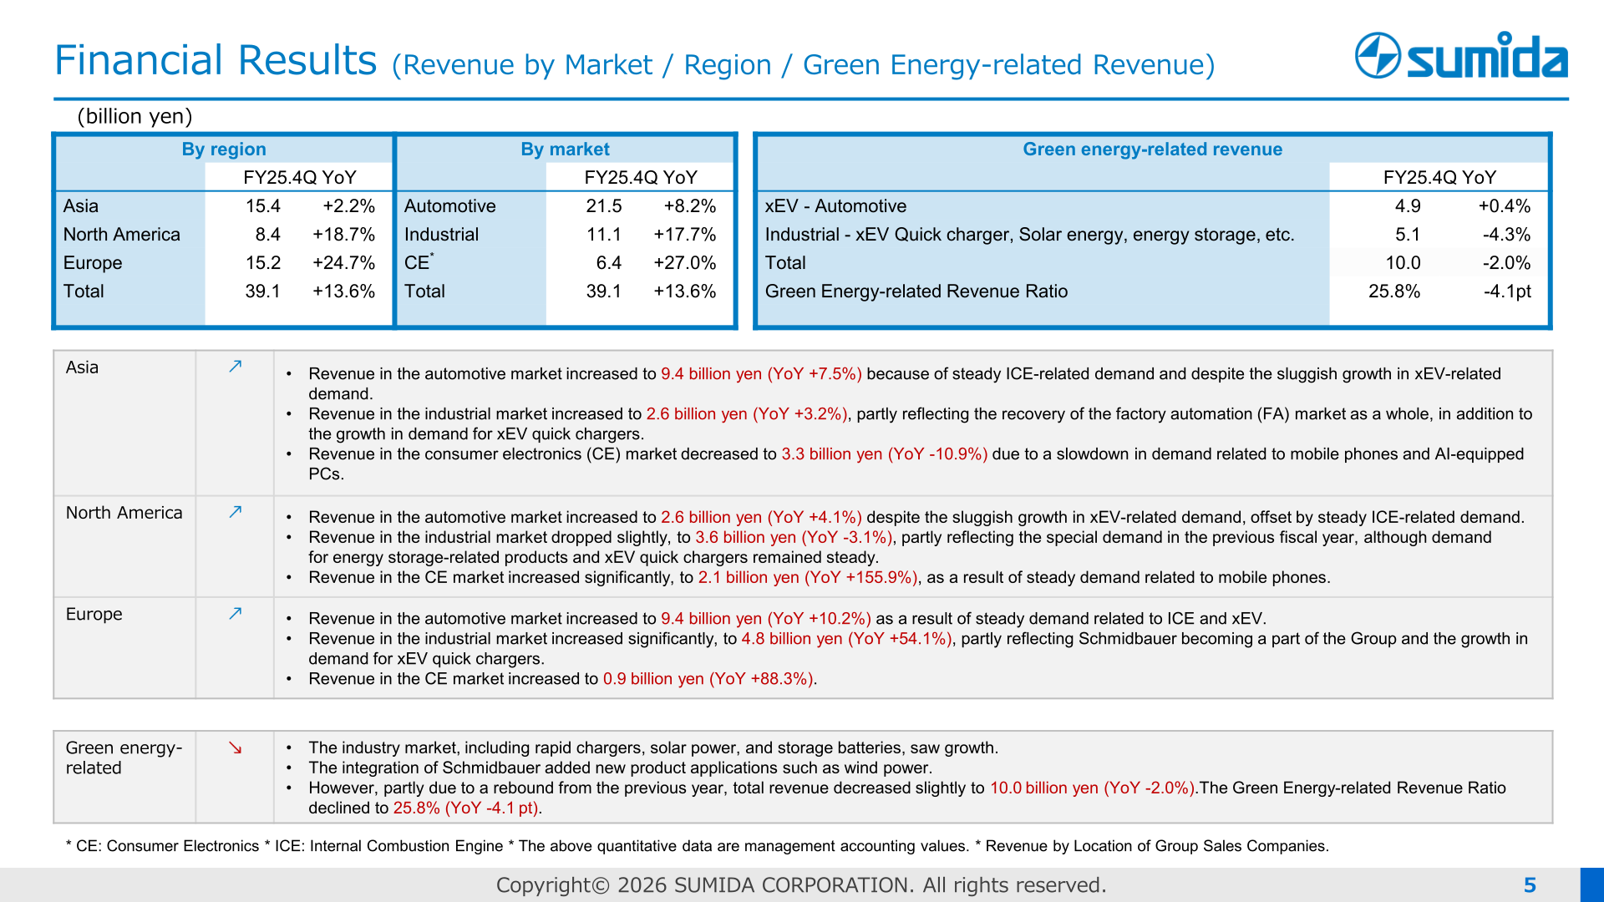Image resolution: width=1604 pixels, height=902 pixels.
Task: Click the up-right arrow in Europe row
Action: pyautogui.click(x=236, y=614)
